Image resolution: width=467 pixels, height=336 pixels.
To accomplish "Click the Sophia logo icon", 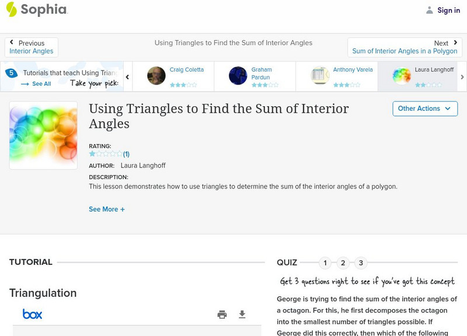I will point(11,9).
